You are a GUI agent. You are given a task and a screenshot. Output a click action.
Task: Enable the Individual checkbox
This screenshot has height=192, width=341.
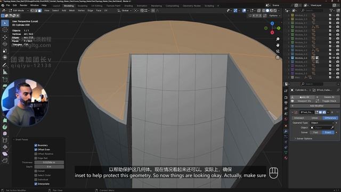36,180
